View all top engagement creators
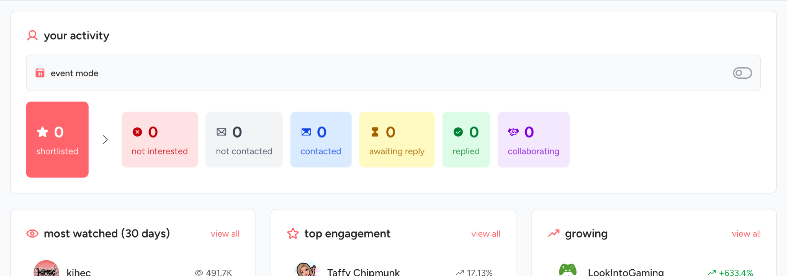 click(x=485, y=234)
